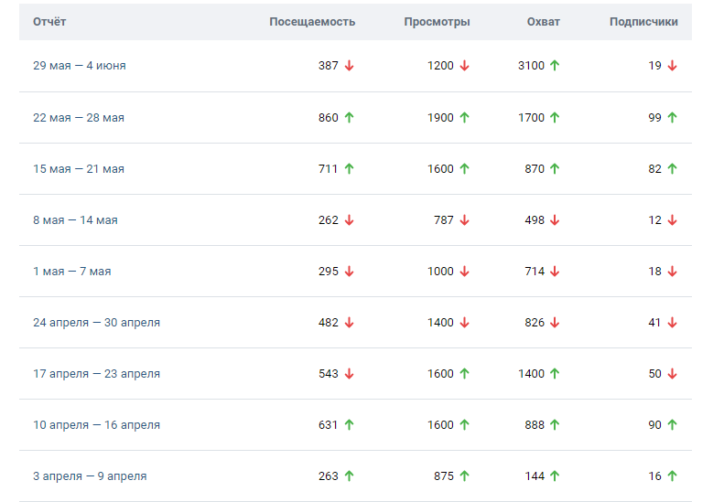
Task: Click the green up arrow next to 82
Action: 673,169
